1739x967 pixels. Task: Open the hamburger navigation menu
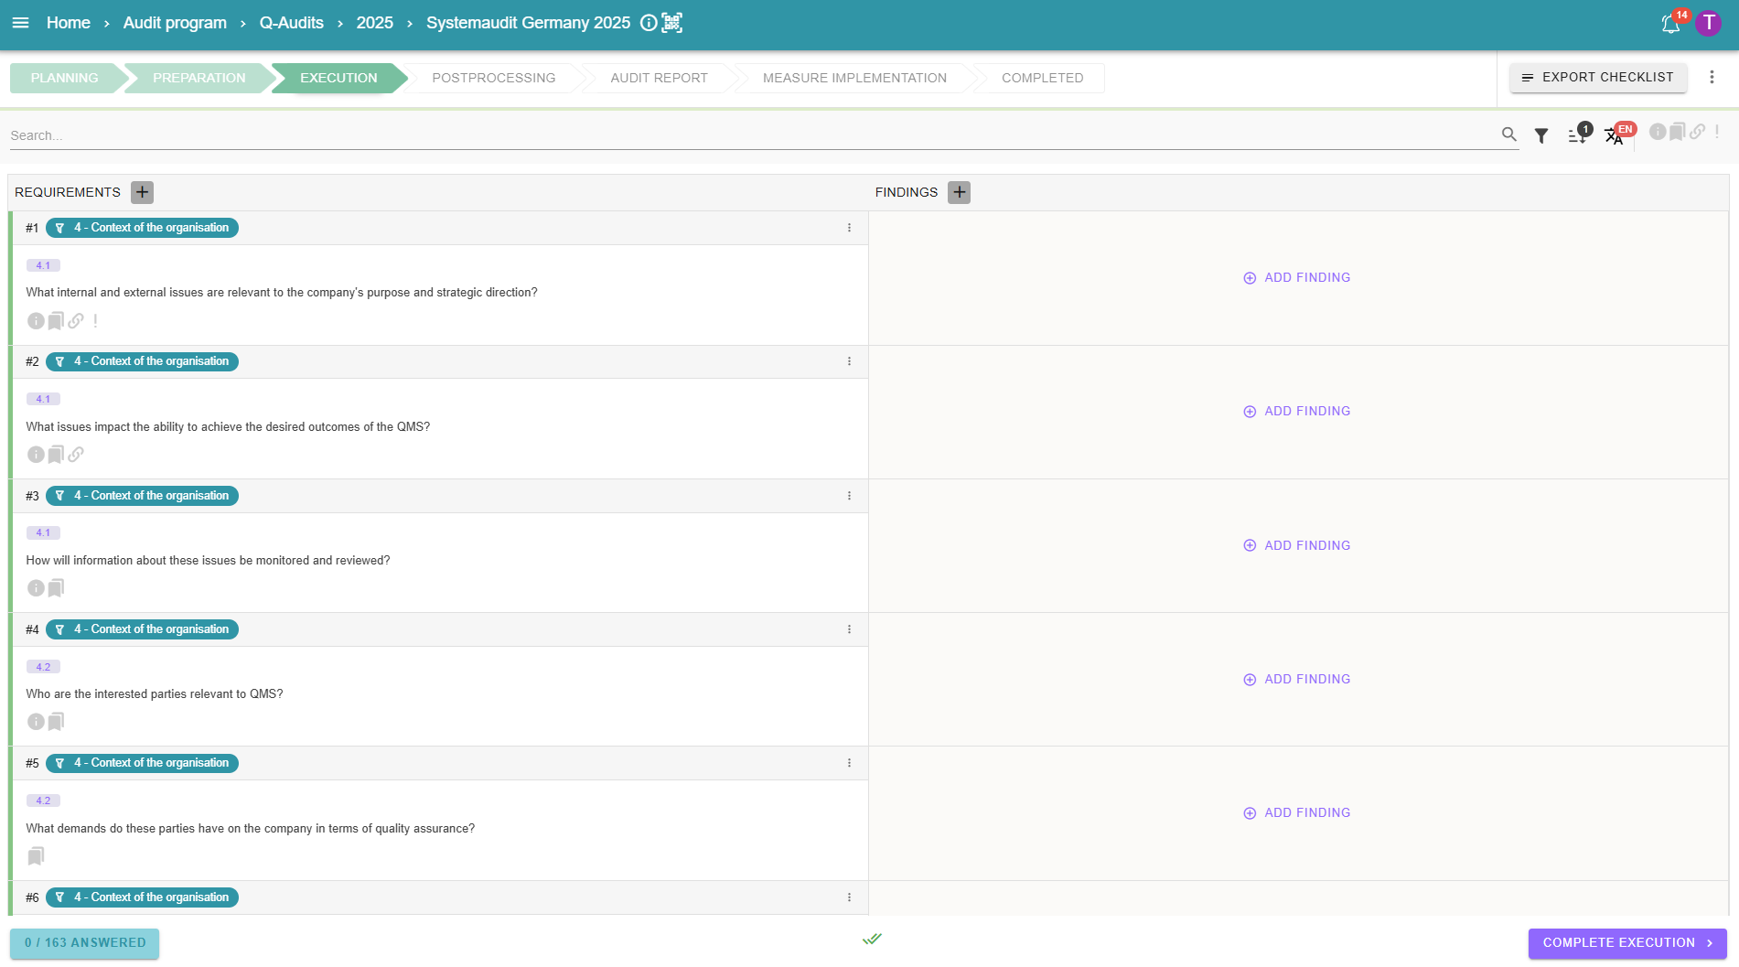(x=20, y=23)
